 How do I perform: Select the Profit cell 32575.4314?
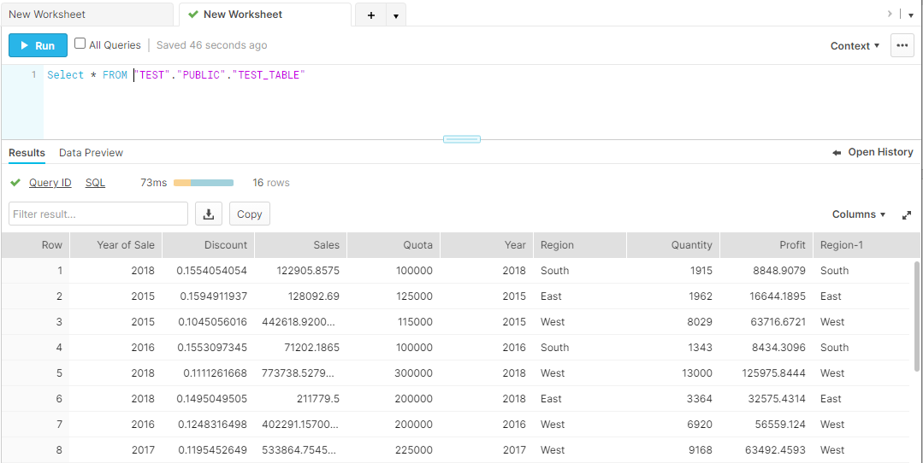[x=766, y=398]
